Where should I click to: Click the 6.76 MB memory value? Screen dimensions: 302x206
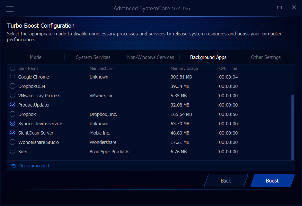coord(179,152)
